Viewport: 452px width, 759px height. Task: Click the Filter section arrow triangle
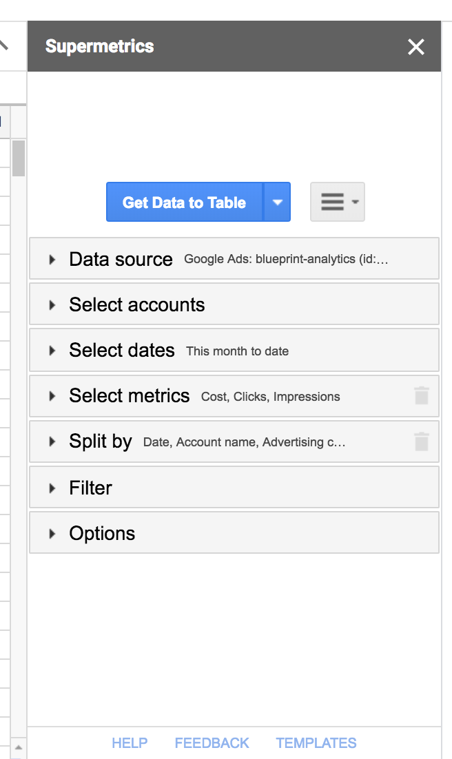click(x=52, y=488)
